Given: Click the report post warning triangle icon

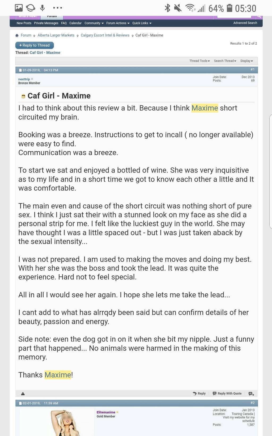Looking at the screenshot, I should coord(23,394).
